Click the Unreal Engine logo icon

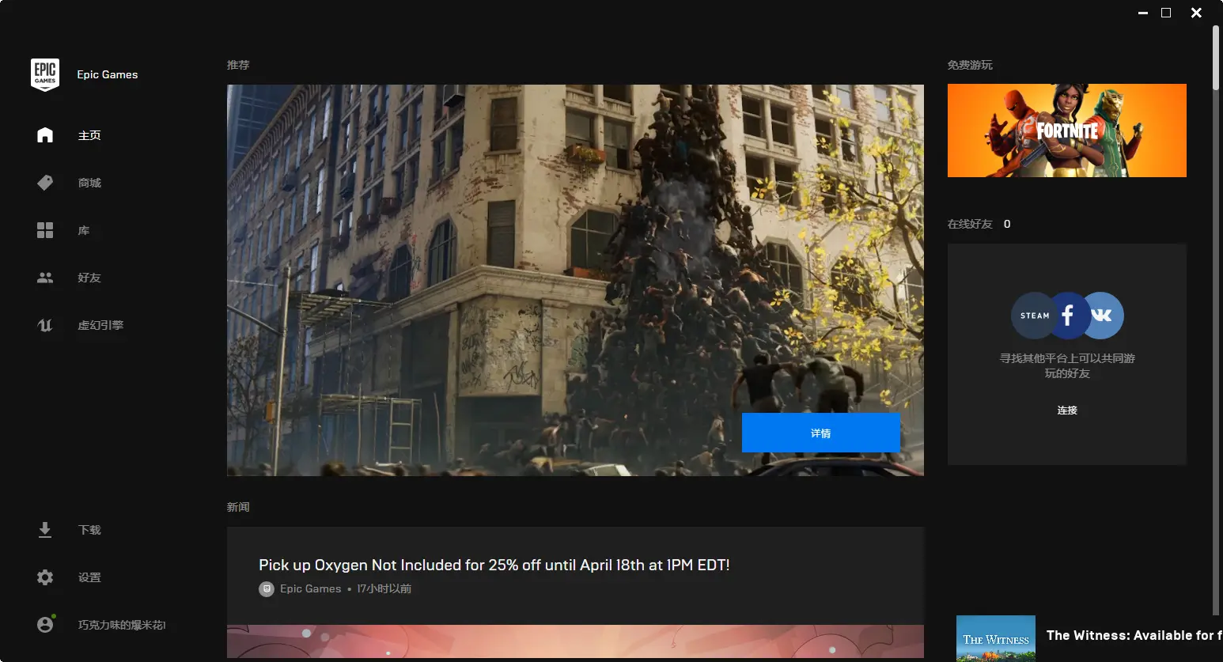point(45,325)
